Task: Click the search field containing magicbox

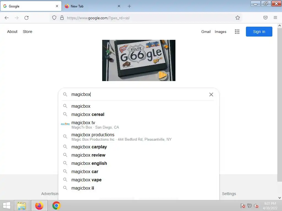Action: coord(139,95)
